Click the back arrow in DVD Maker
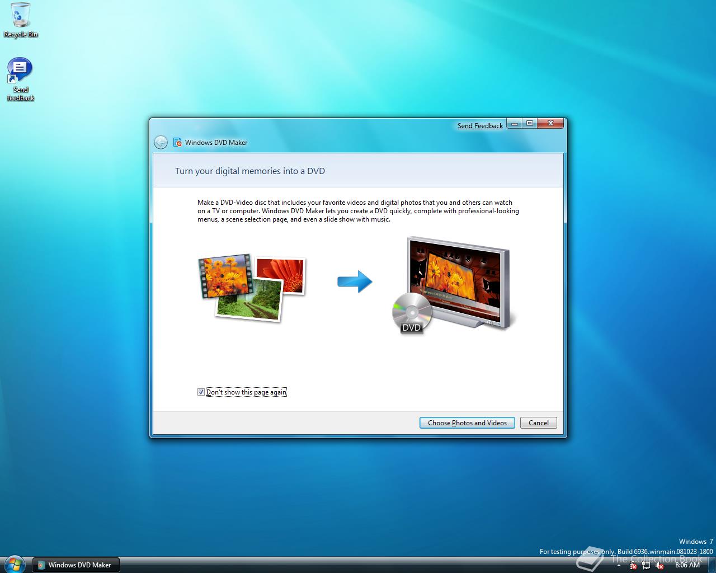The width and height of the screenshot is (716, 573). coord(161,142)
